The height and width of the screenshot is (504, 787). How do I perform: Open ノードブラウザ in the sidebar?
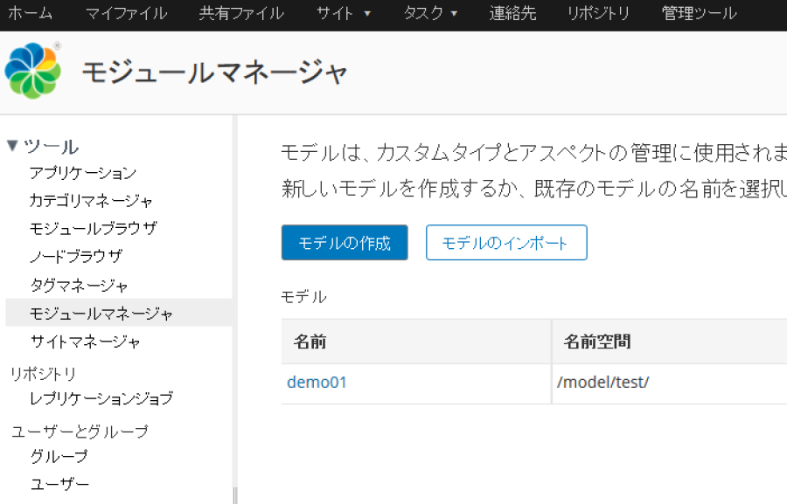coord(76,257)
